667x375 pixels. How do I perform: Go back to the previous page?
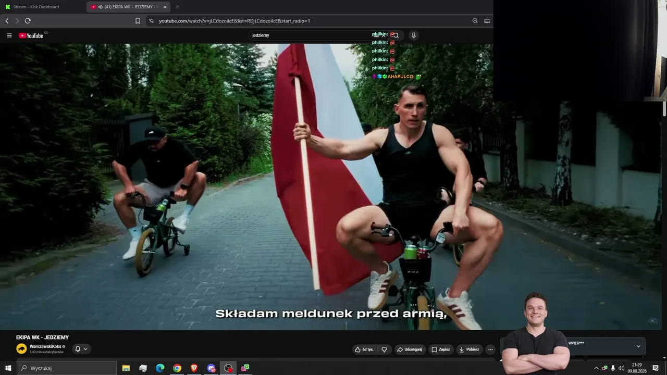coord(7,21)
